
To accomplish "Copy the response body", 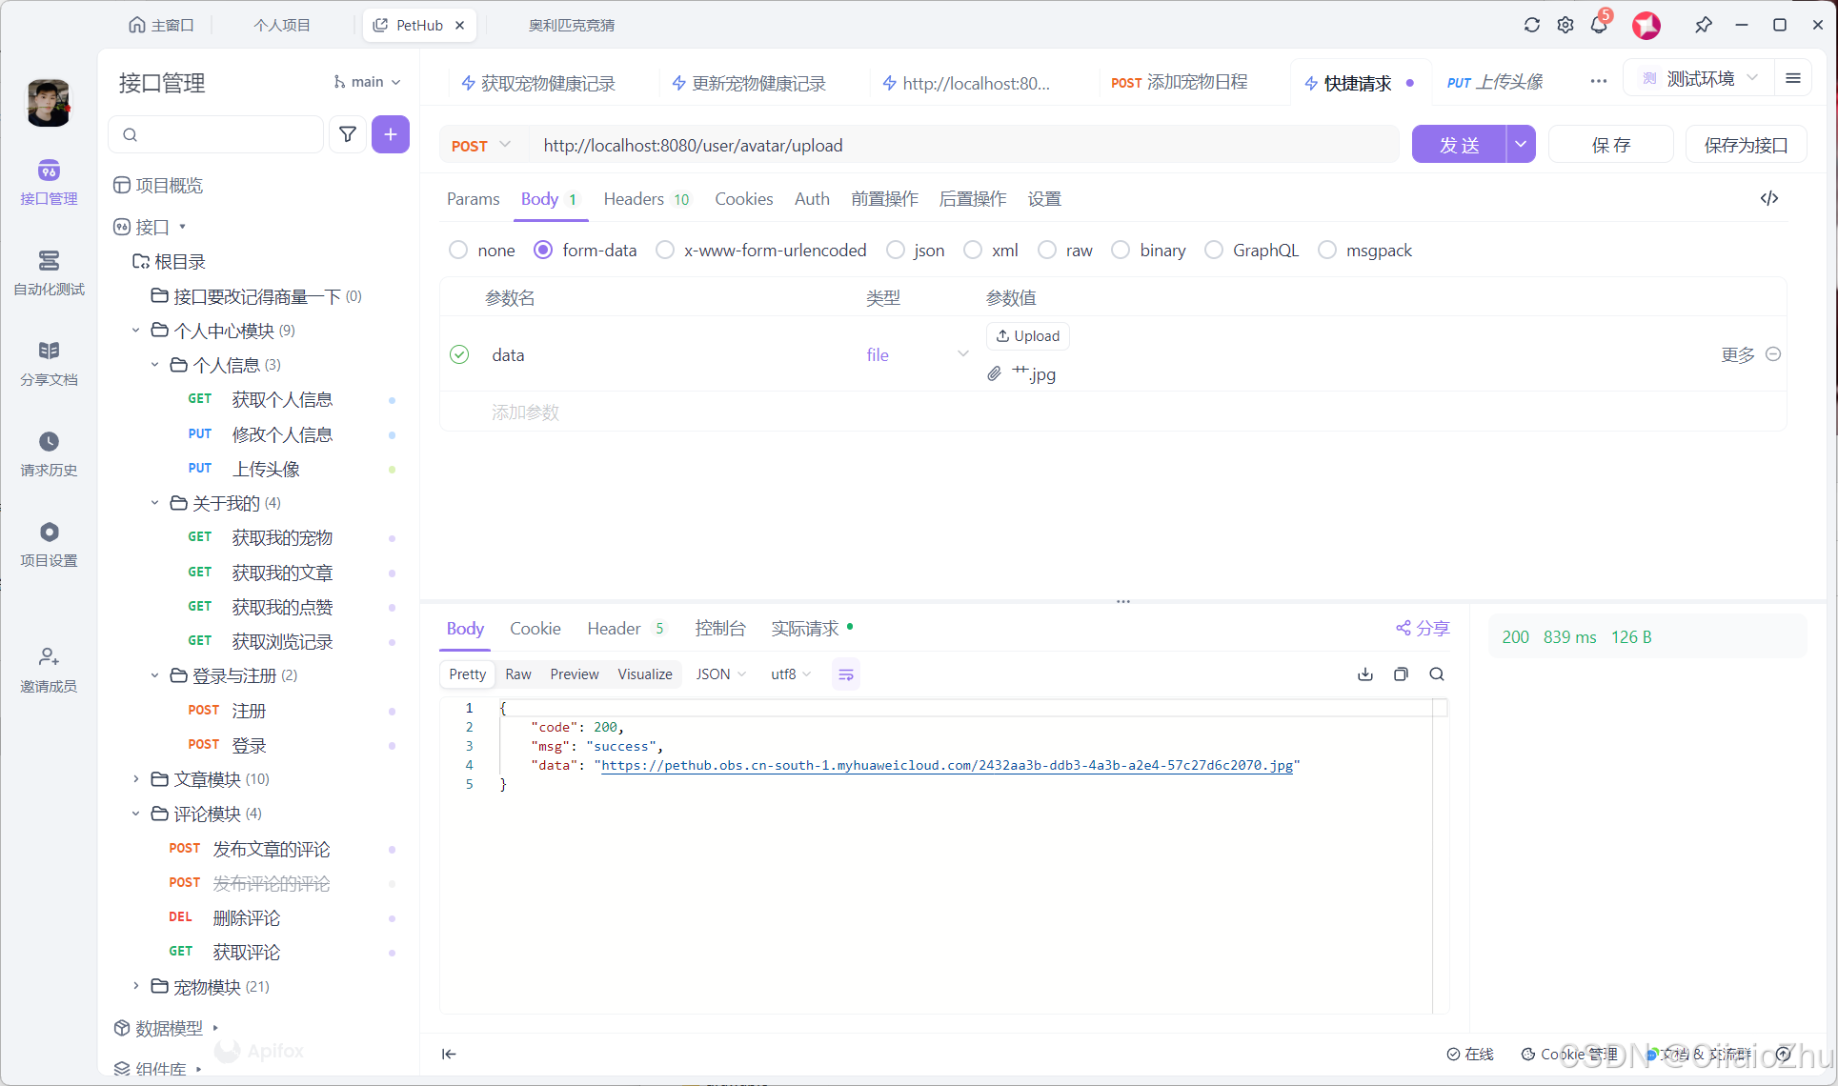I will [x=1401, y=674].
